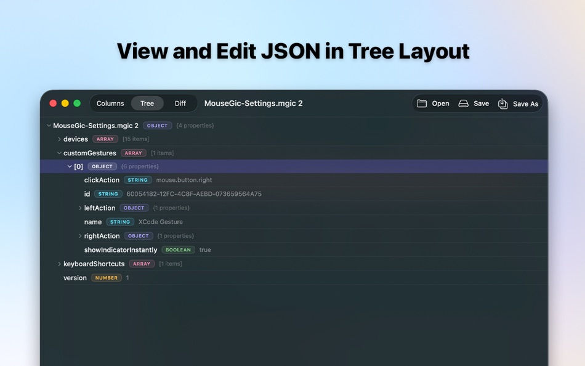The height and width of the screenshot is (366, 585).
Task: Click the ARRAY badge next to devices
Action: [x=105, y=139]
